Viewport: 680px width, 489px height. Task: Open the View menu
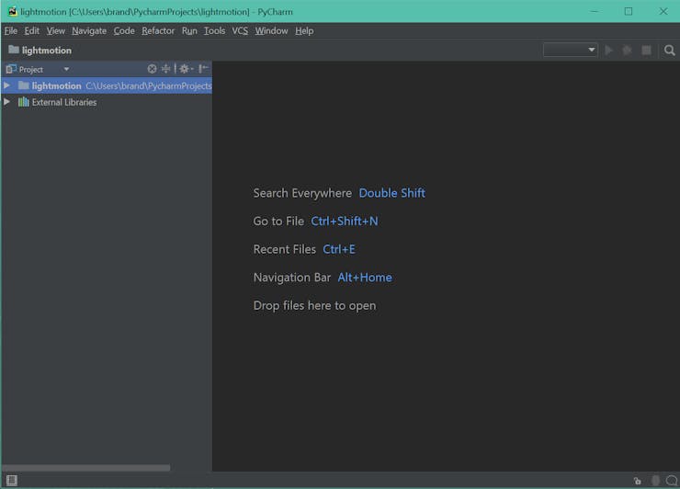pos(55,31)
